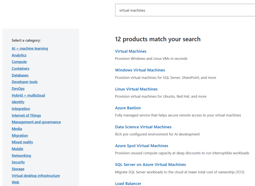Click 'Rich pre-configured environment for AI development' text
Screen dimensions: 255x186
point(157,134)
